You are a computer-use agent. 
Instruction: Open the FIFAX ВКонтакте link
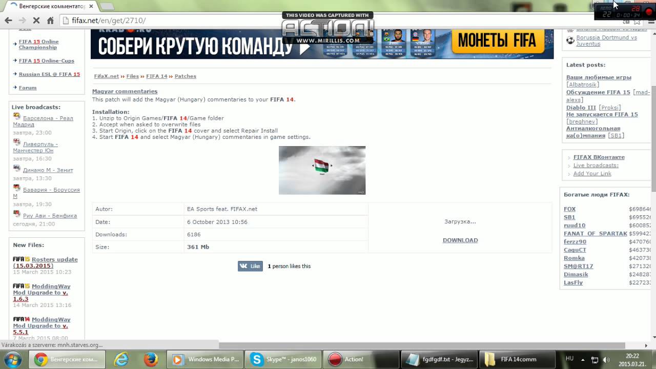point(599,157)
